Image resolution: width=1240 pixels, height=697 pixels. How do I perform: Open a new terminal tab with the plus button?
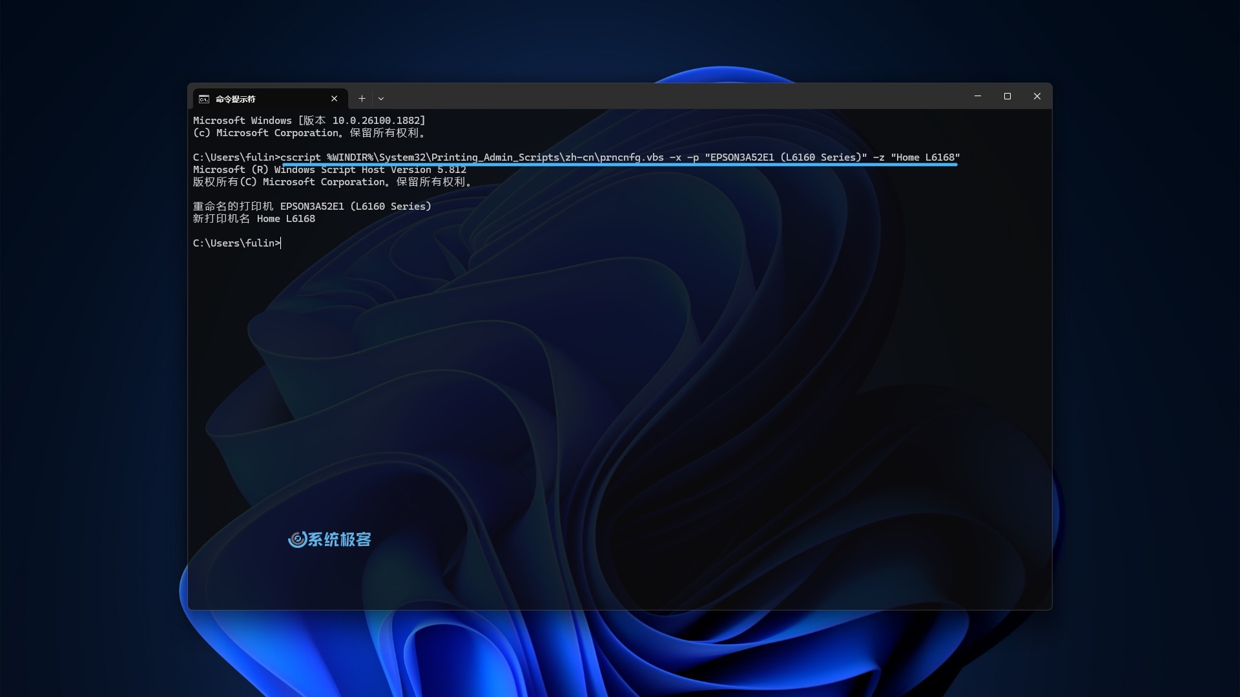tap(362, 99)
